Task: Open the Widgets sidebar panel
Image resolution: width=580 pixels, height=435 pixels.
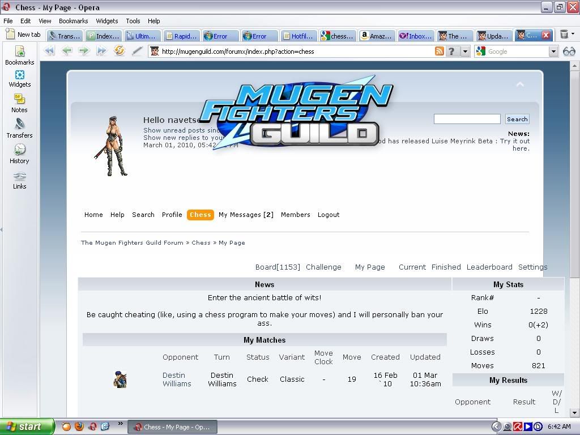Action: 19,78
